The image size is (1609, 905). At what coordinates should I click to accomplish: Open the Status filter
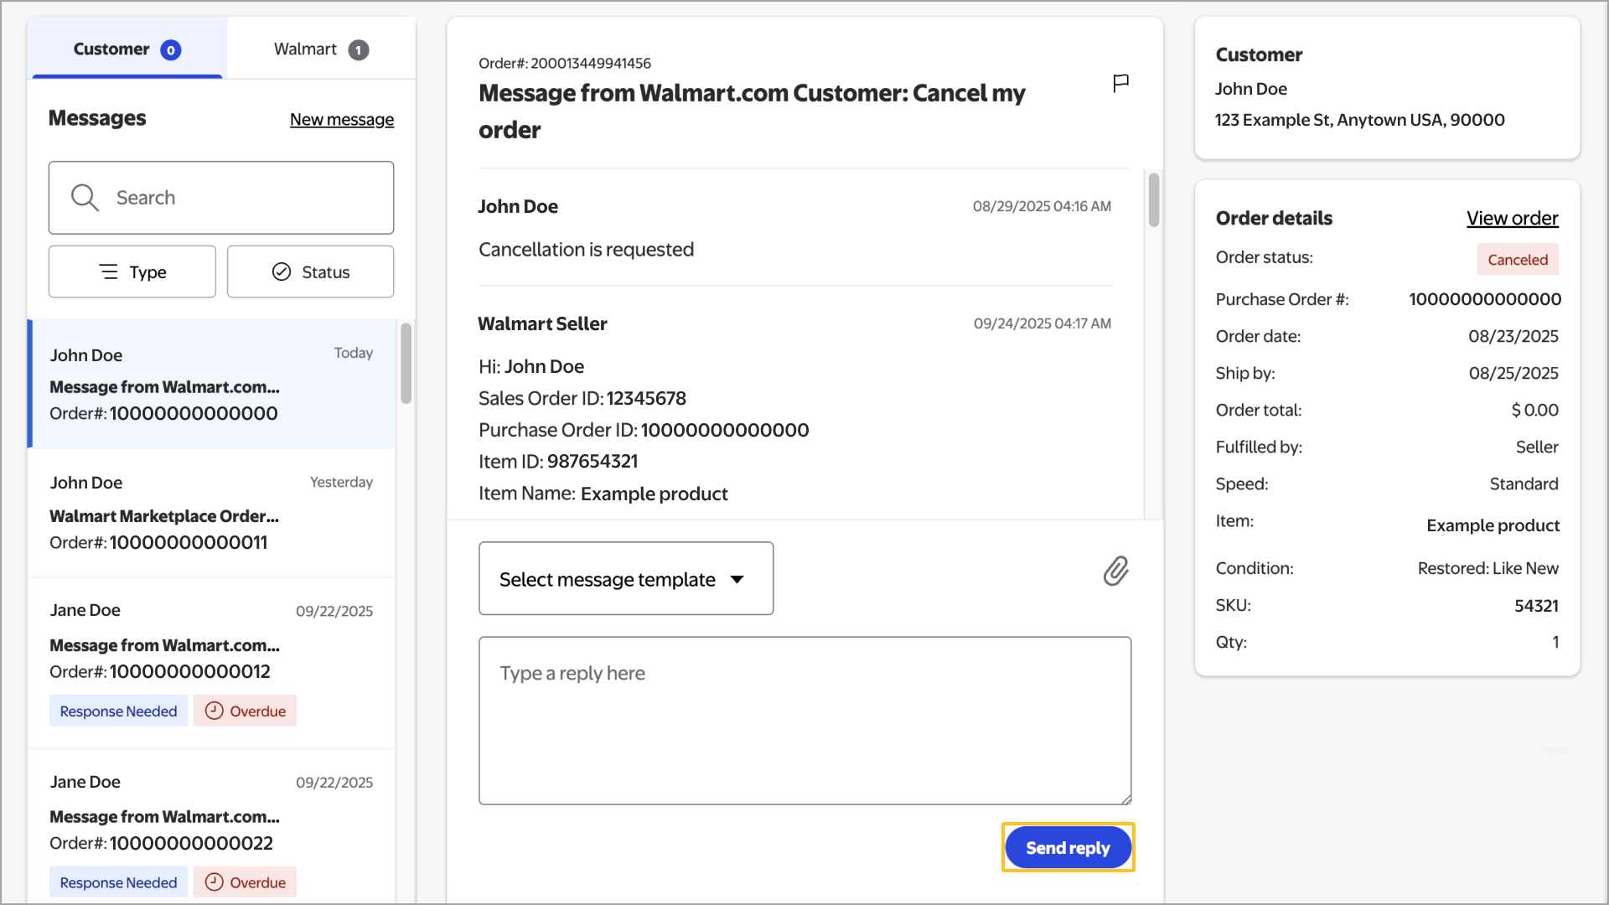coord(310,271)
